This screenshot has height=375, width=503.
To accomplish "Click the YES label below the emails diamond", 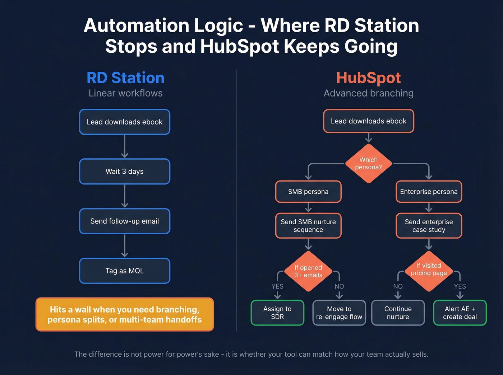I will pos(277,286).
